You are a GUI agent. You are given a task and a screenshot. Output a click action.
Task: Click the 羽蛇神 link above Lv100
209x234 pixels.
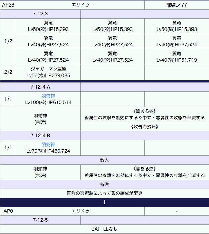[48, 96]
